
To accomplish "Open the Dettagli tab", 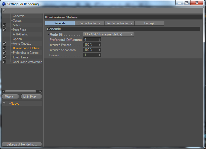I will 149,23.
